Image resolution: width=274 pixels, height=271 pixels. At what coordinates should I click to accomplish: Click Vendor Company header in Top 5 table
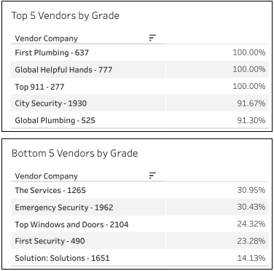coord(46,39)
